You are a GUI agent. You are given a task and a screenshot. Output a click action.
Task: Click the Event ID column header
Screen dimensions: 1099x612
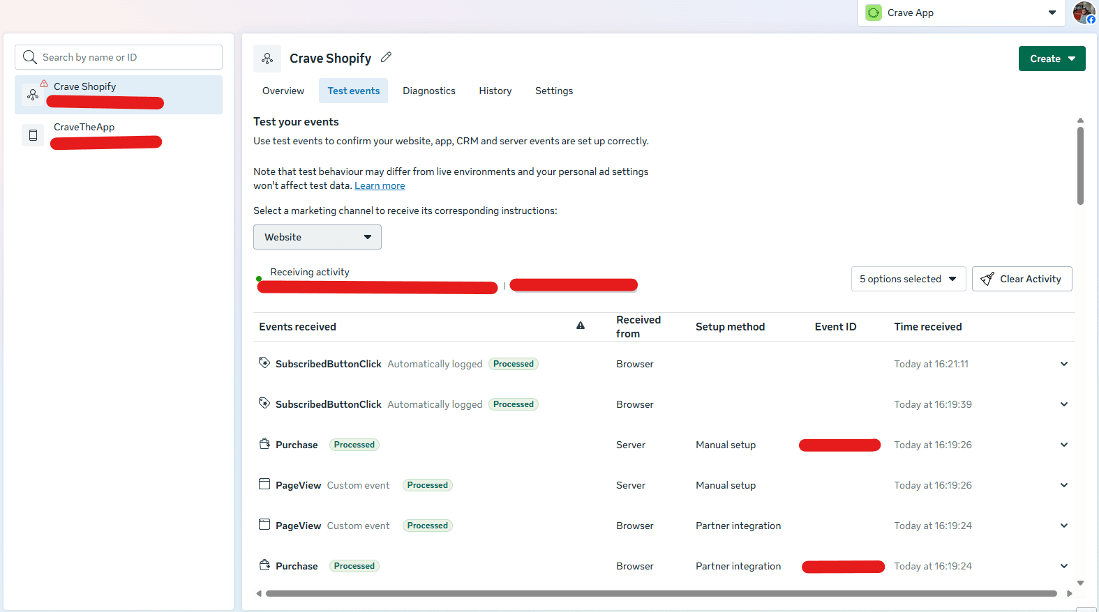(x=835, y=327)
